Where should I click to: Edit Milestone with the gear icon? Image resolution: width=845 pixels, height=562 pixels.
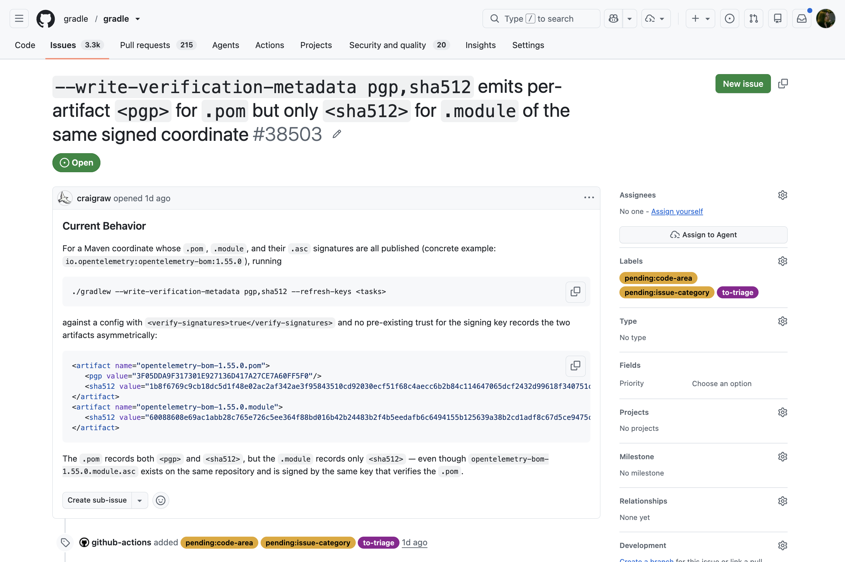(782, 457)
